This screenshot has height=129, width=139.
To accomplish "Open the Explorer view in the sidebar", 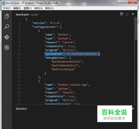I will click(x=7, y=16).
